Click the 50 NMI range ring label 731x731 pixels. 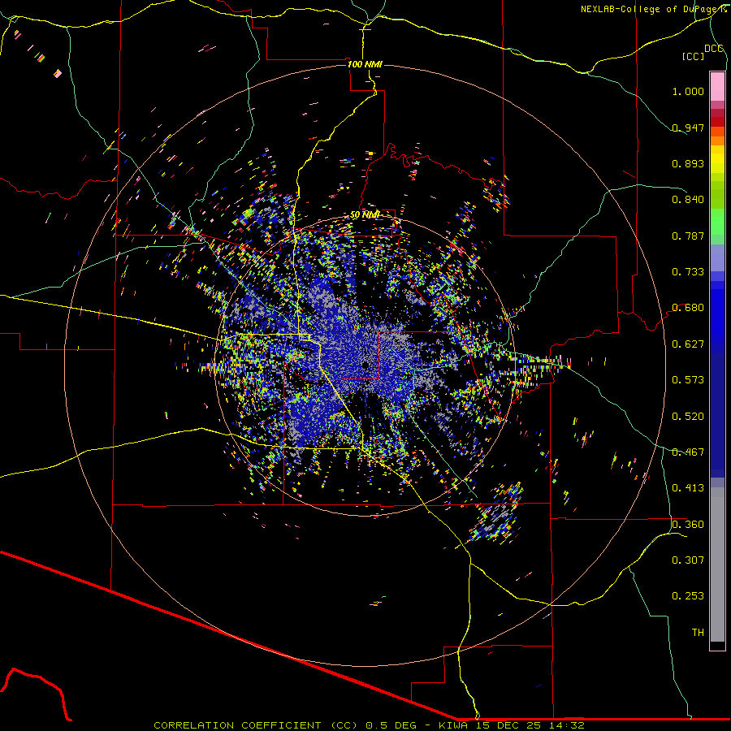coord(365,215)
